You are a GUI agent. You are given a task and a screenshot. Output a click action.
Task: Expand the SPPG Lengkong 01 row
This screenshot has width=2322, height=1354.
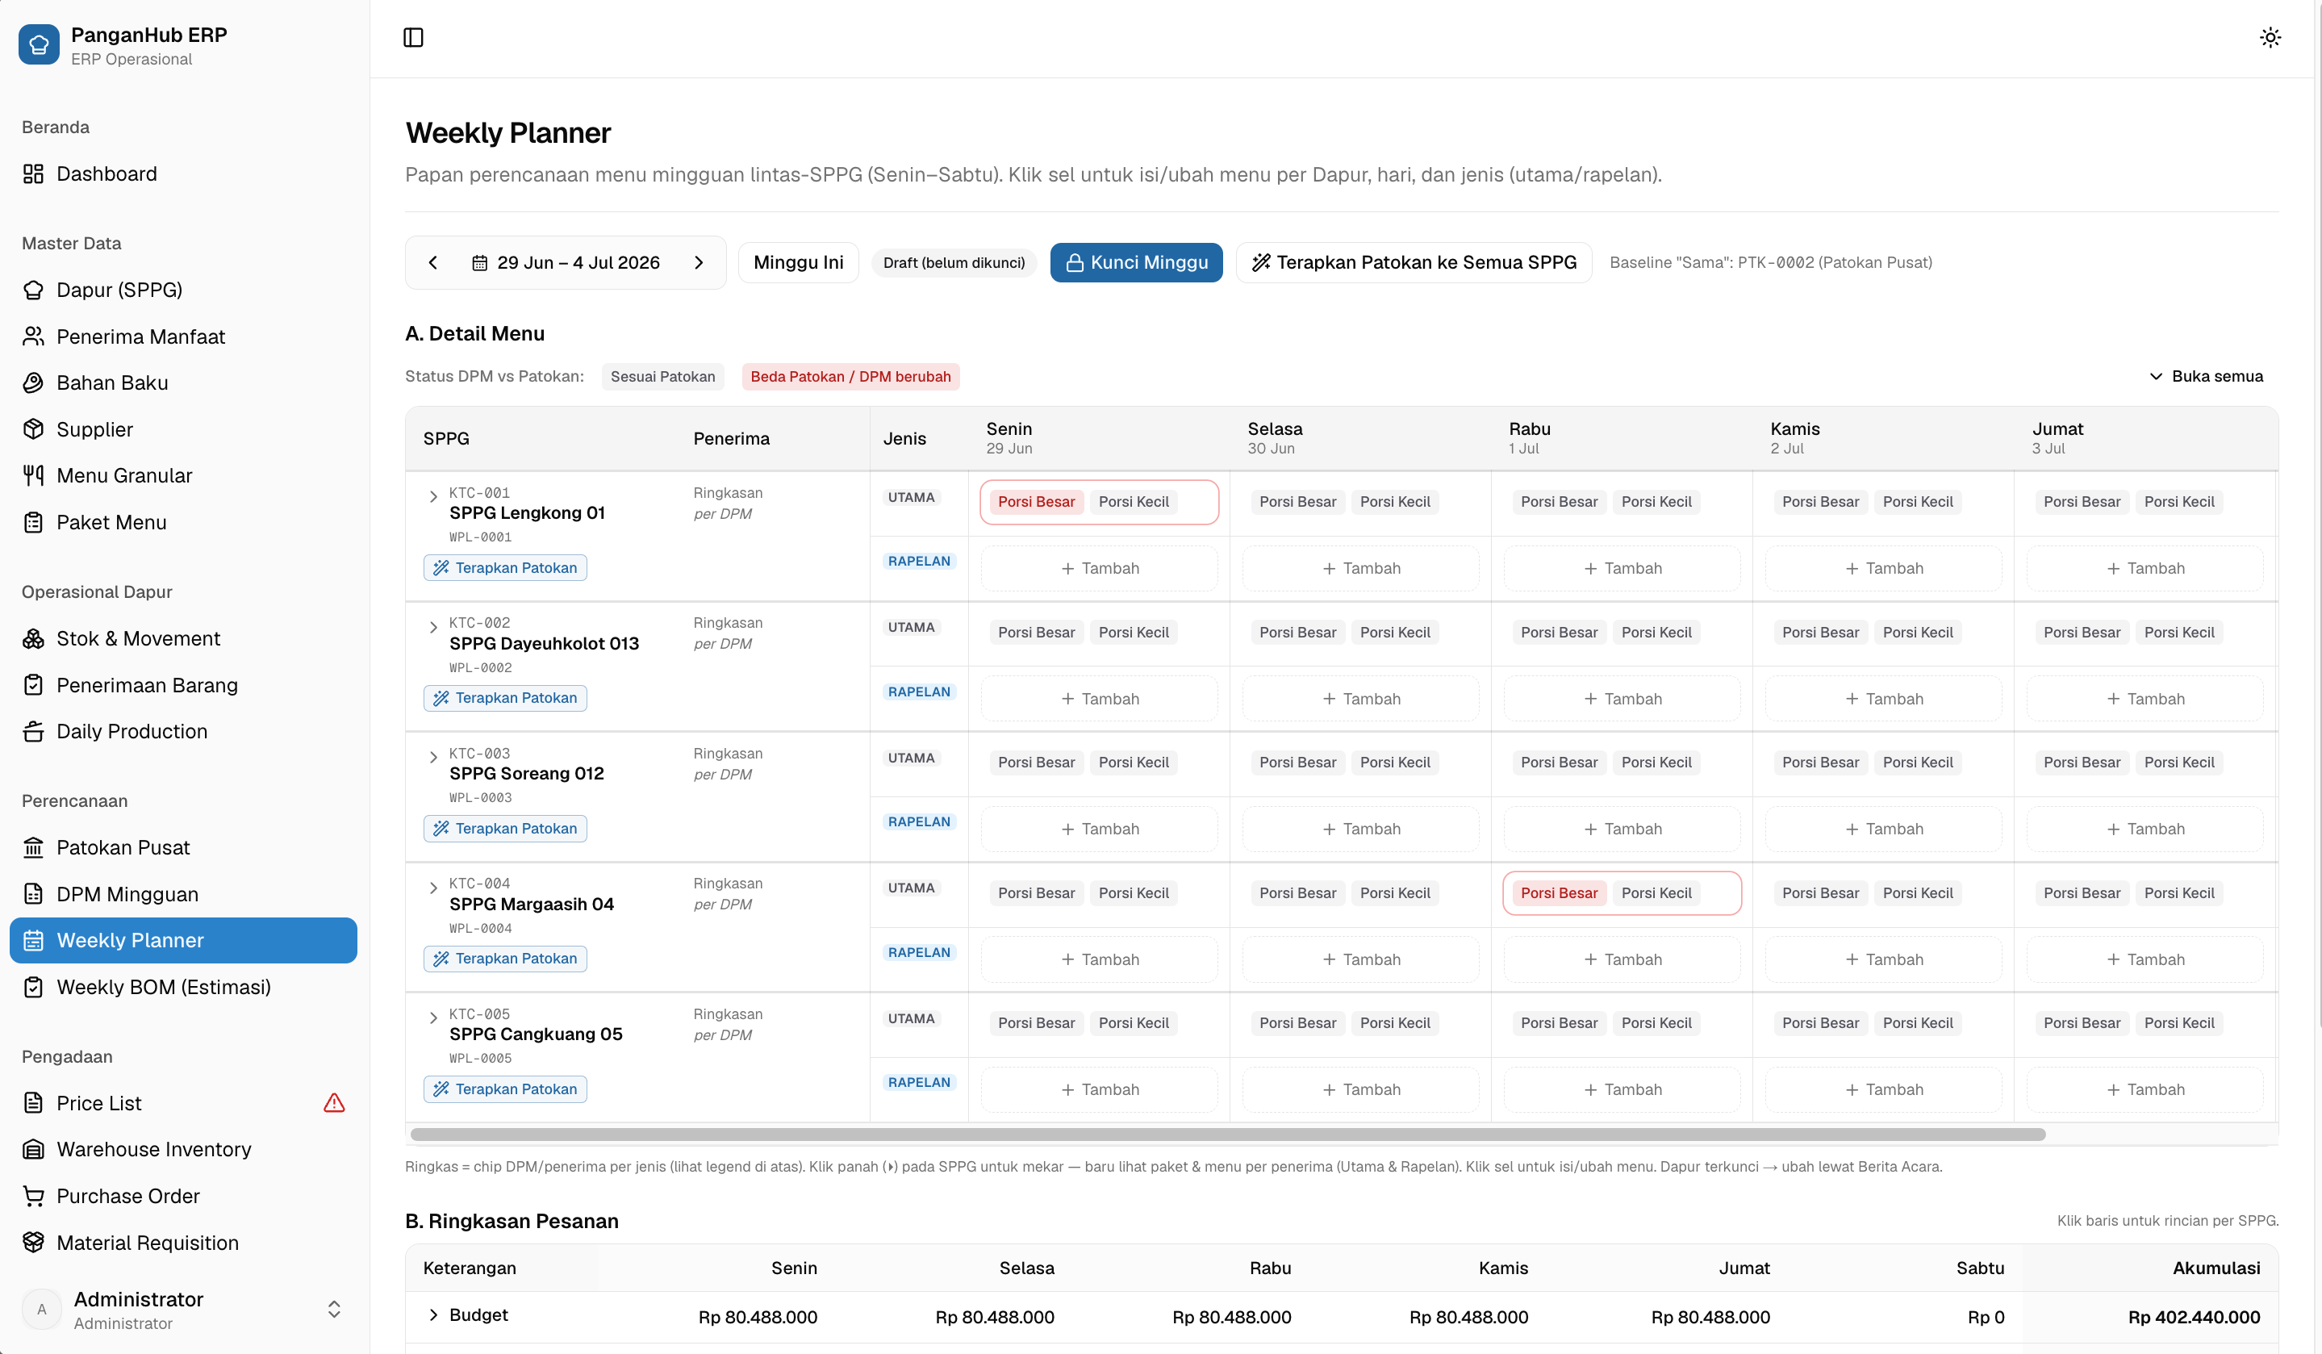tap(433, 497)
